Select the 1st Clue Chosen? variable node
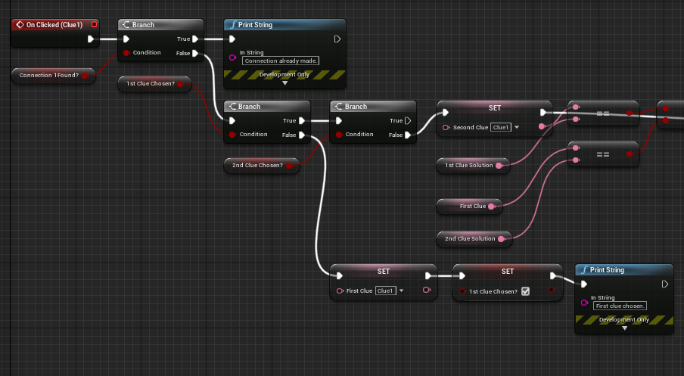 [154, 84]
